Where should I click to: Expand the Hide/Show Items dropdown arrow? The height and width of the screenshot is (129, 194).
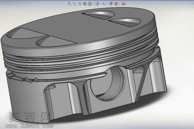pyautogui.click(x=107, y=4)
